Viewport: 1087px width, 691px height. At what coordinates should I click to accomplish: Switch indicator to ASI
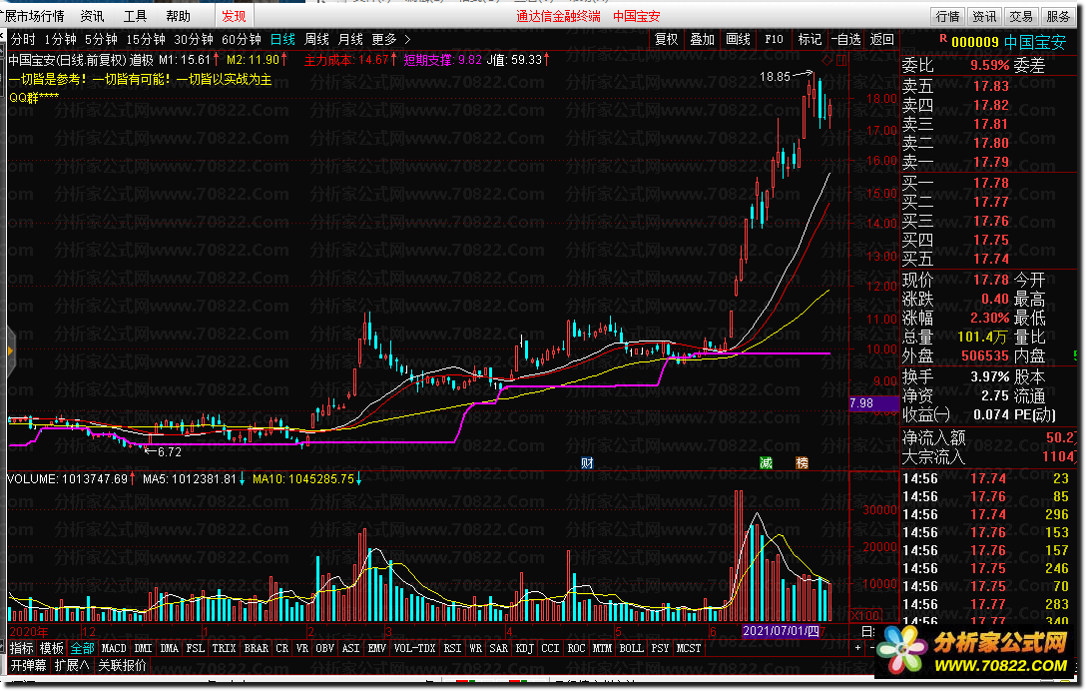tap(350, 648)
